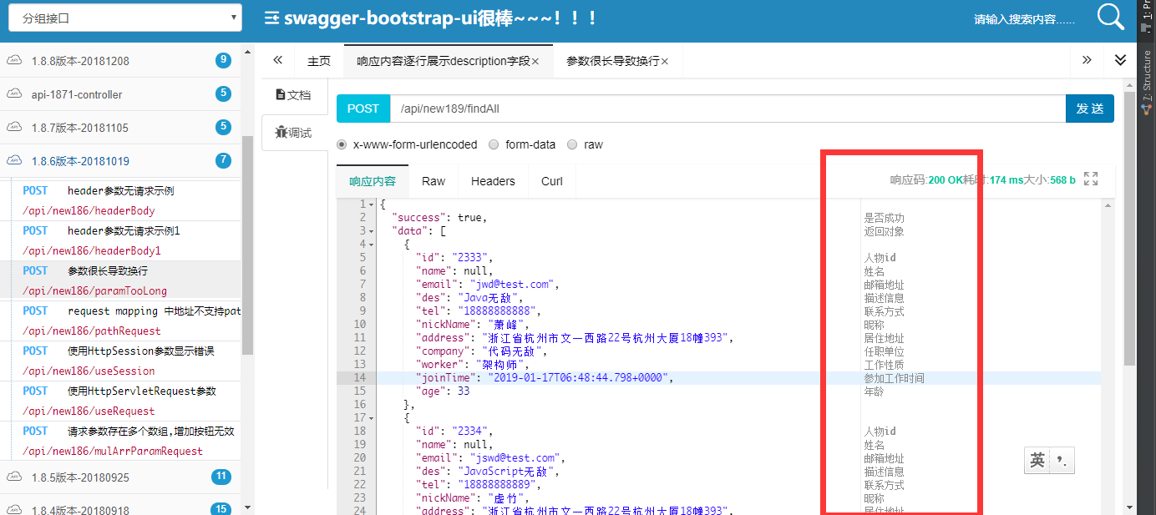Collapse the 1.8.6版本-20181019 group
The image size is (1156, 515).
(x=80, y=161)
